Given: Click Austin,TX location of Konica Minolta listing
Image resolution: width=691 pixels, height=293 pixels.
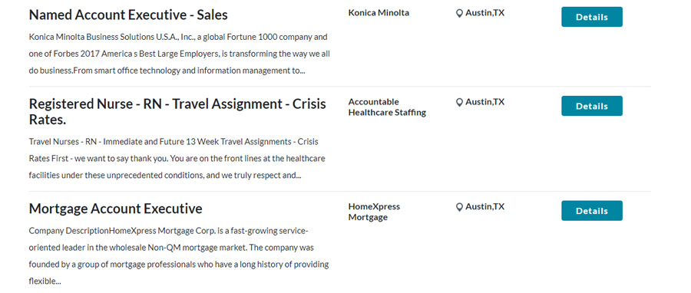Looking at the screenshot, I should [484, 13].
